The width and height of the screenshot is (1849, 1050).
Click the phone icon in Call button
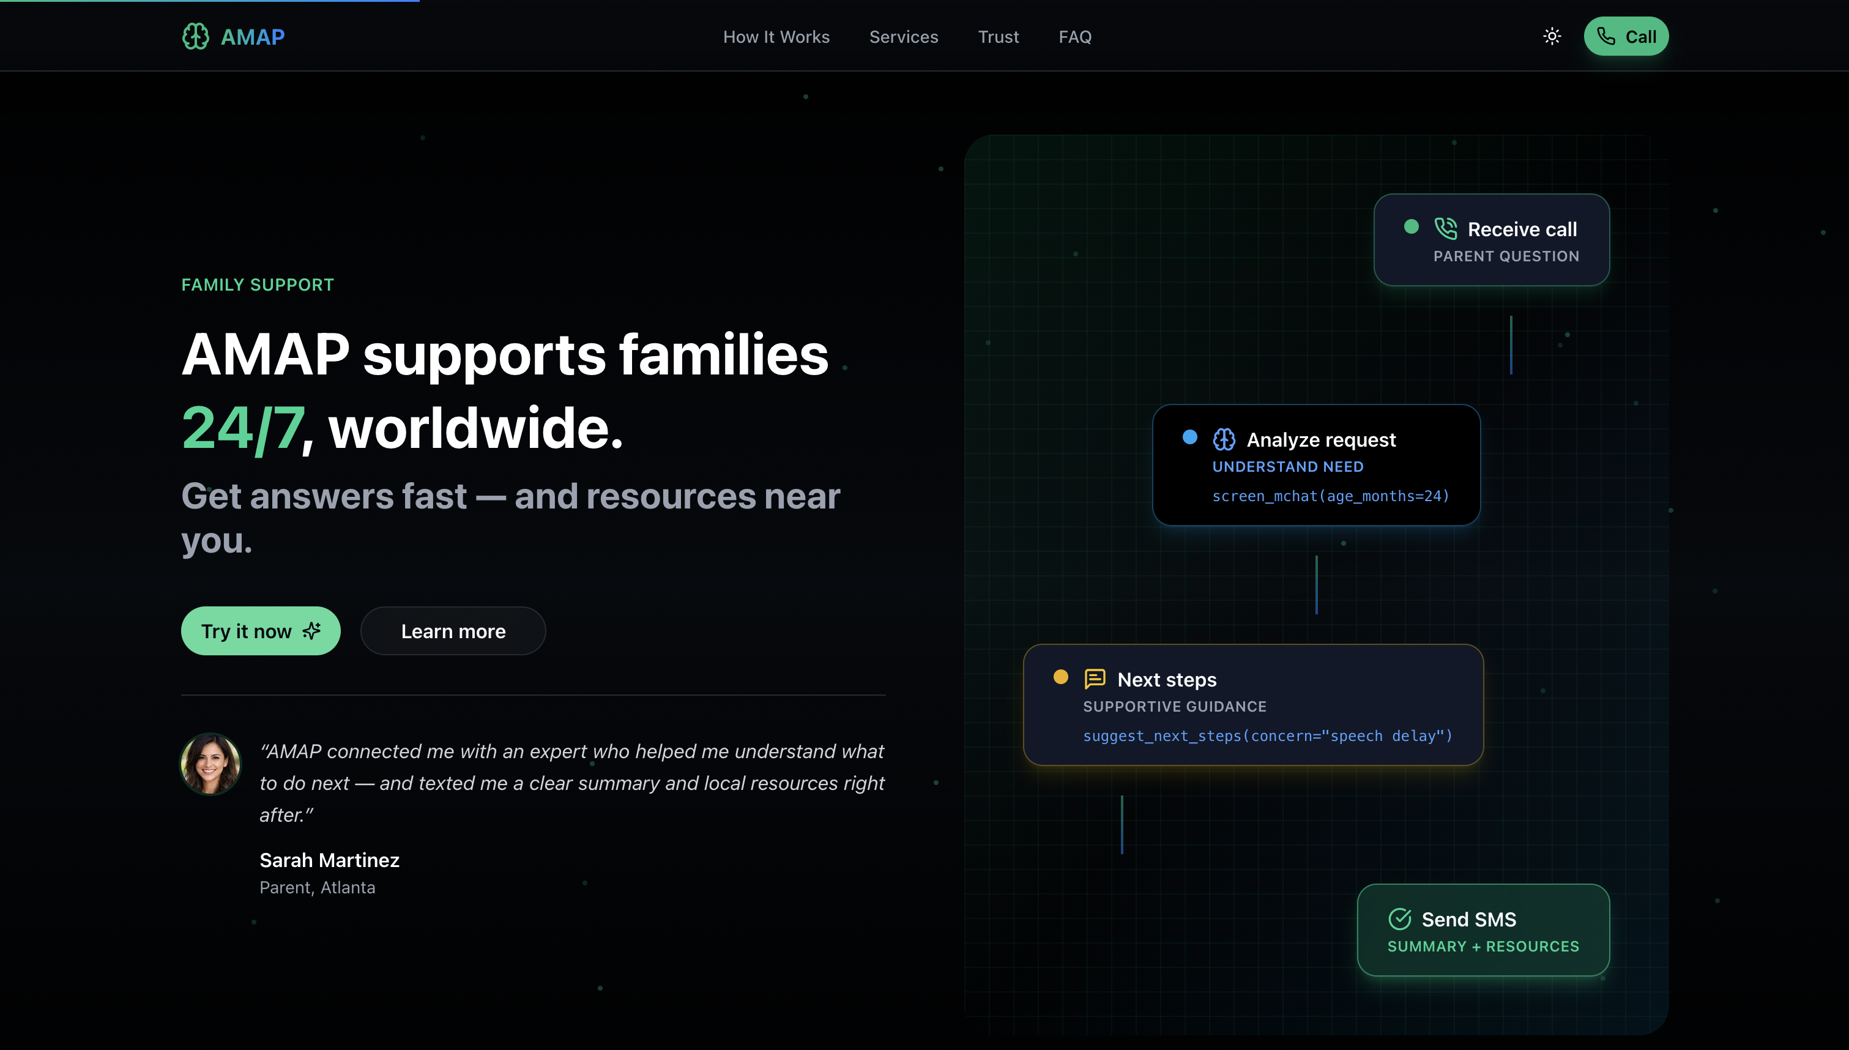pyautogui.click(x=1605, y=36)
